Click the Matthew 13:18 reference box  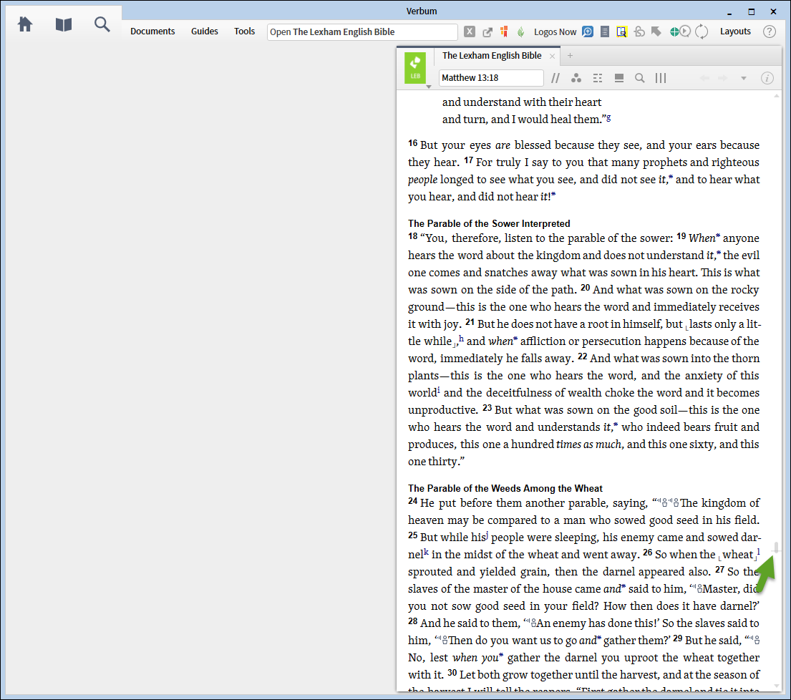(x=491, y=78)
